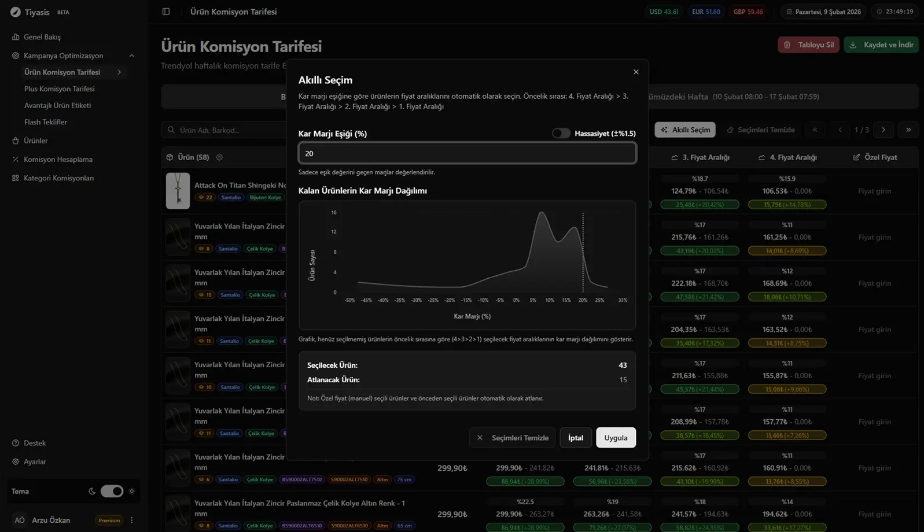Click the Tiyasis logo icon

(15, 12)
